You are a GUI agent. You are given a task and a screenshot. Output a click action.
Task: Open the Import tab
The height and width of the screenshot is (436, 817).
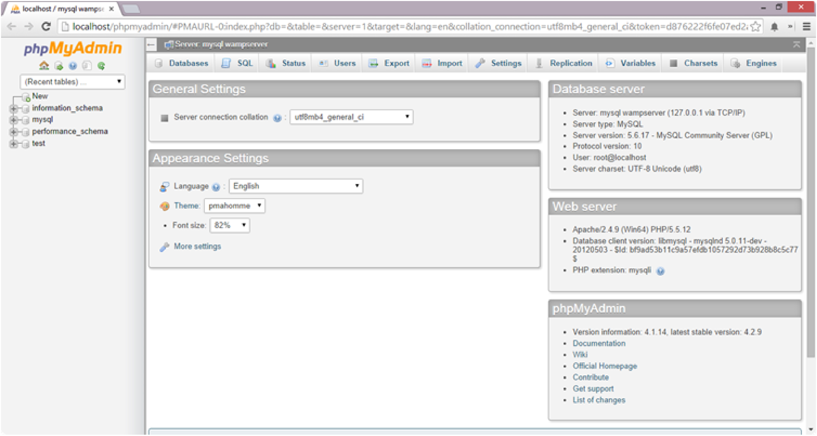442,64
